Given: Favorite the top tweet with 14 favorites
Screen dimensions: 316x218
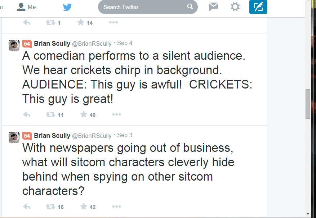Looking at the screenshot, I should point(81,23).
